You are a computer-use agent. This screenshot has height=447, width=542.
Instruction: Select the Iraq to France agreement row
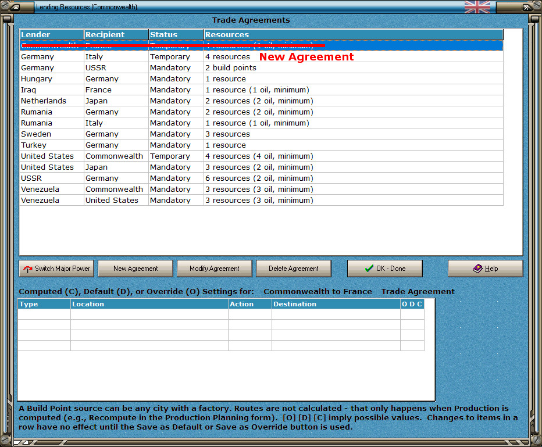click(261, 90)
